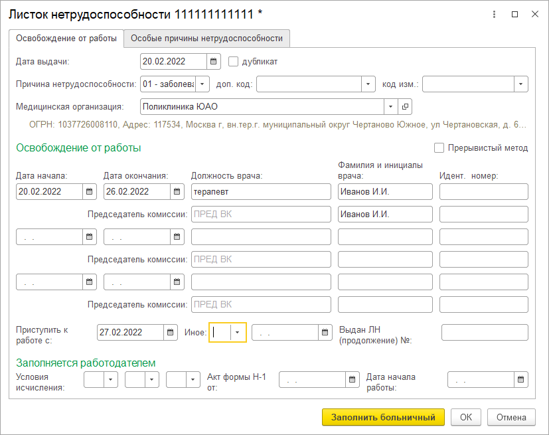Click Дата выдачи field 20.02.2022

coord(174,62)
